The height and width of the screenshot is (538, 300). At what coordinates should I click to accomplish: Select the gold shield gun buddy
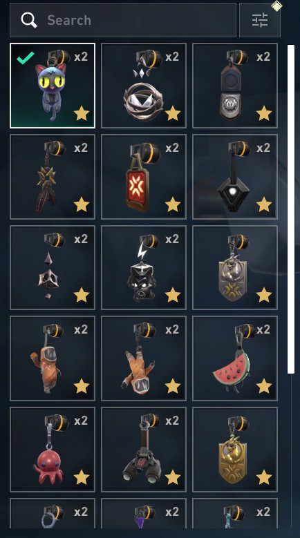(x=235, y=450)
